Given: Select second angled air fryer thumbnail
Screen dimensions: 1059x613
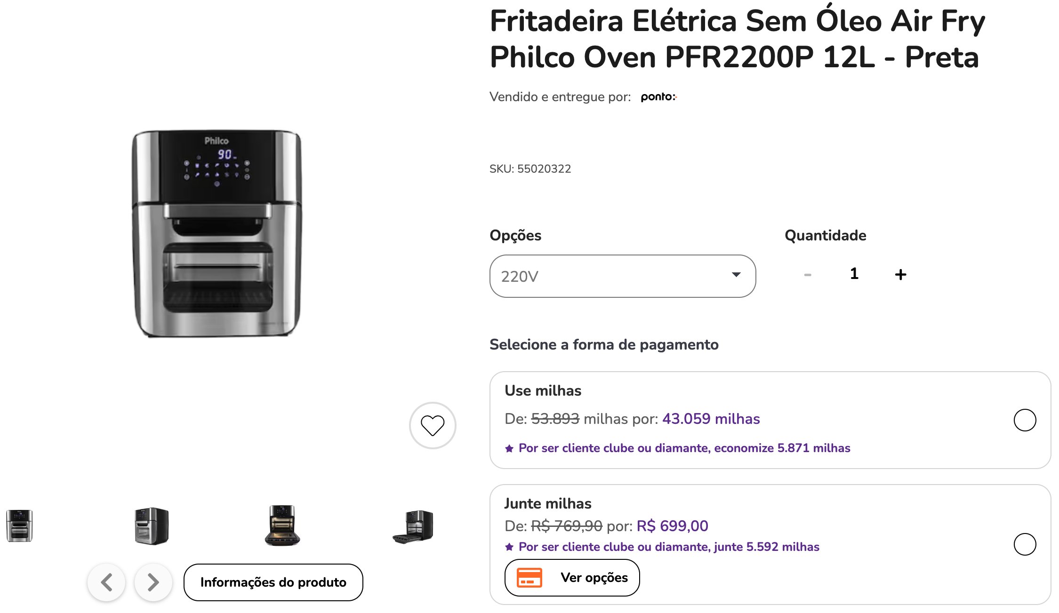Looking at the screenshot, I should click(152, 526).
